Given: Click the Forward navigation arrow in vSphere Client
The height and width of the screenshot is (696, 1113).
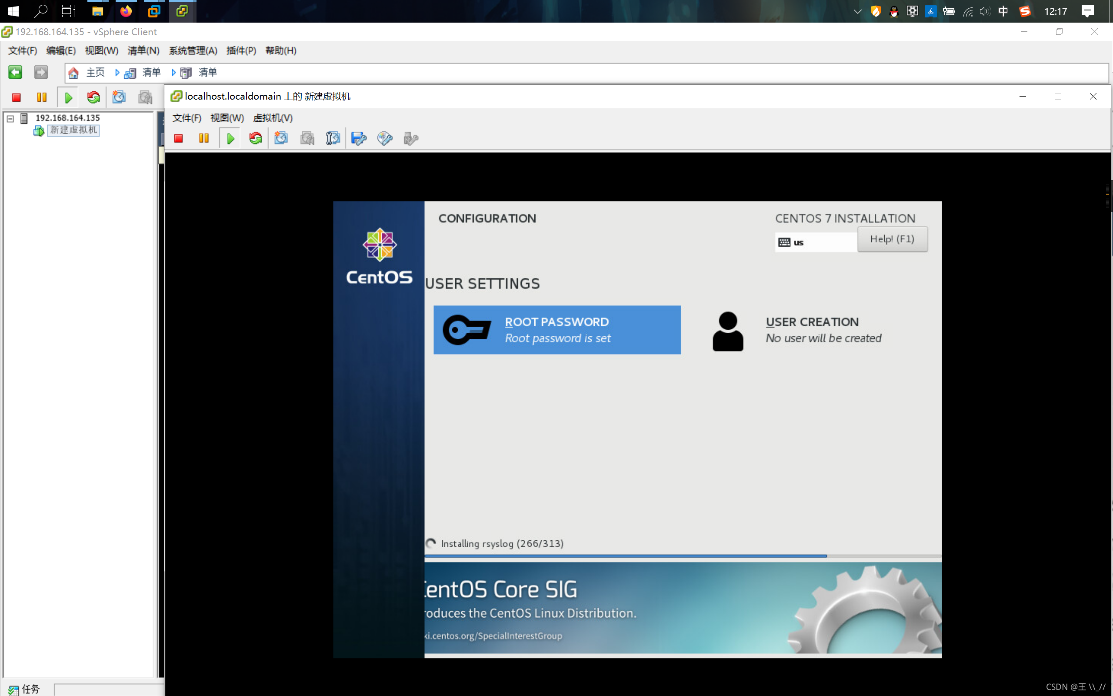Looking at the screenshot, I should [41, 72].
